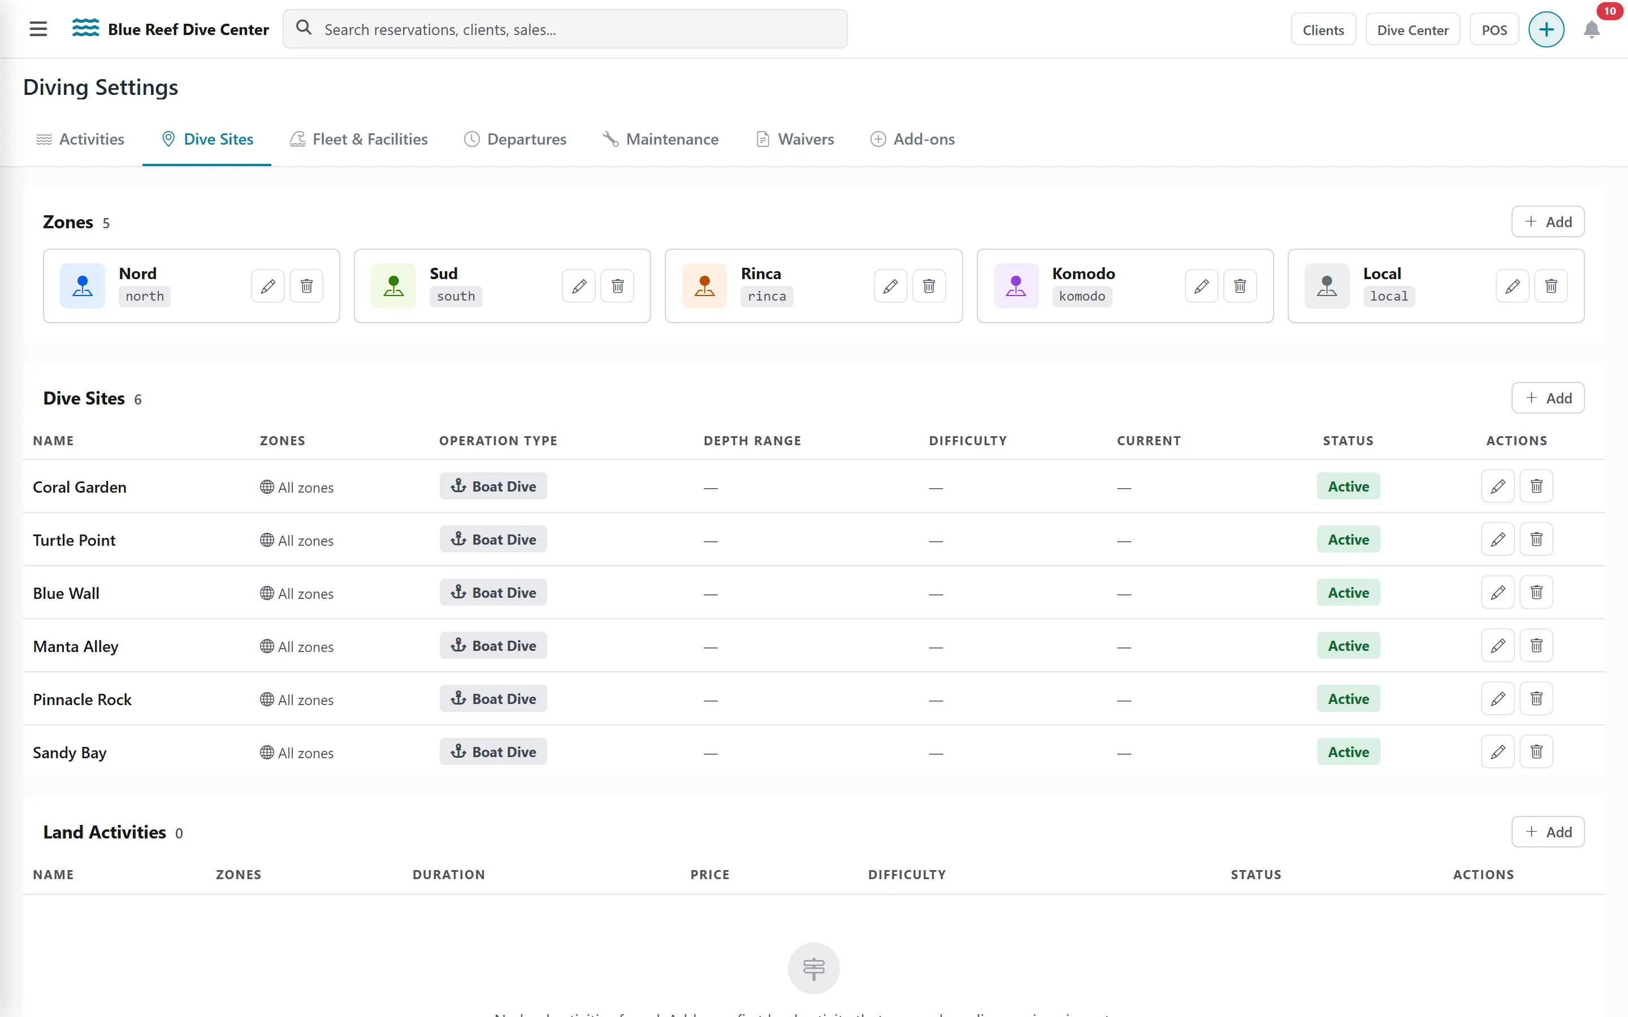Open the Dive Center button
Screen dimensions: 1628x1017
click(x=1412, y=29)
